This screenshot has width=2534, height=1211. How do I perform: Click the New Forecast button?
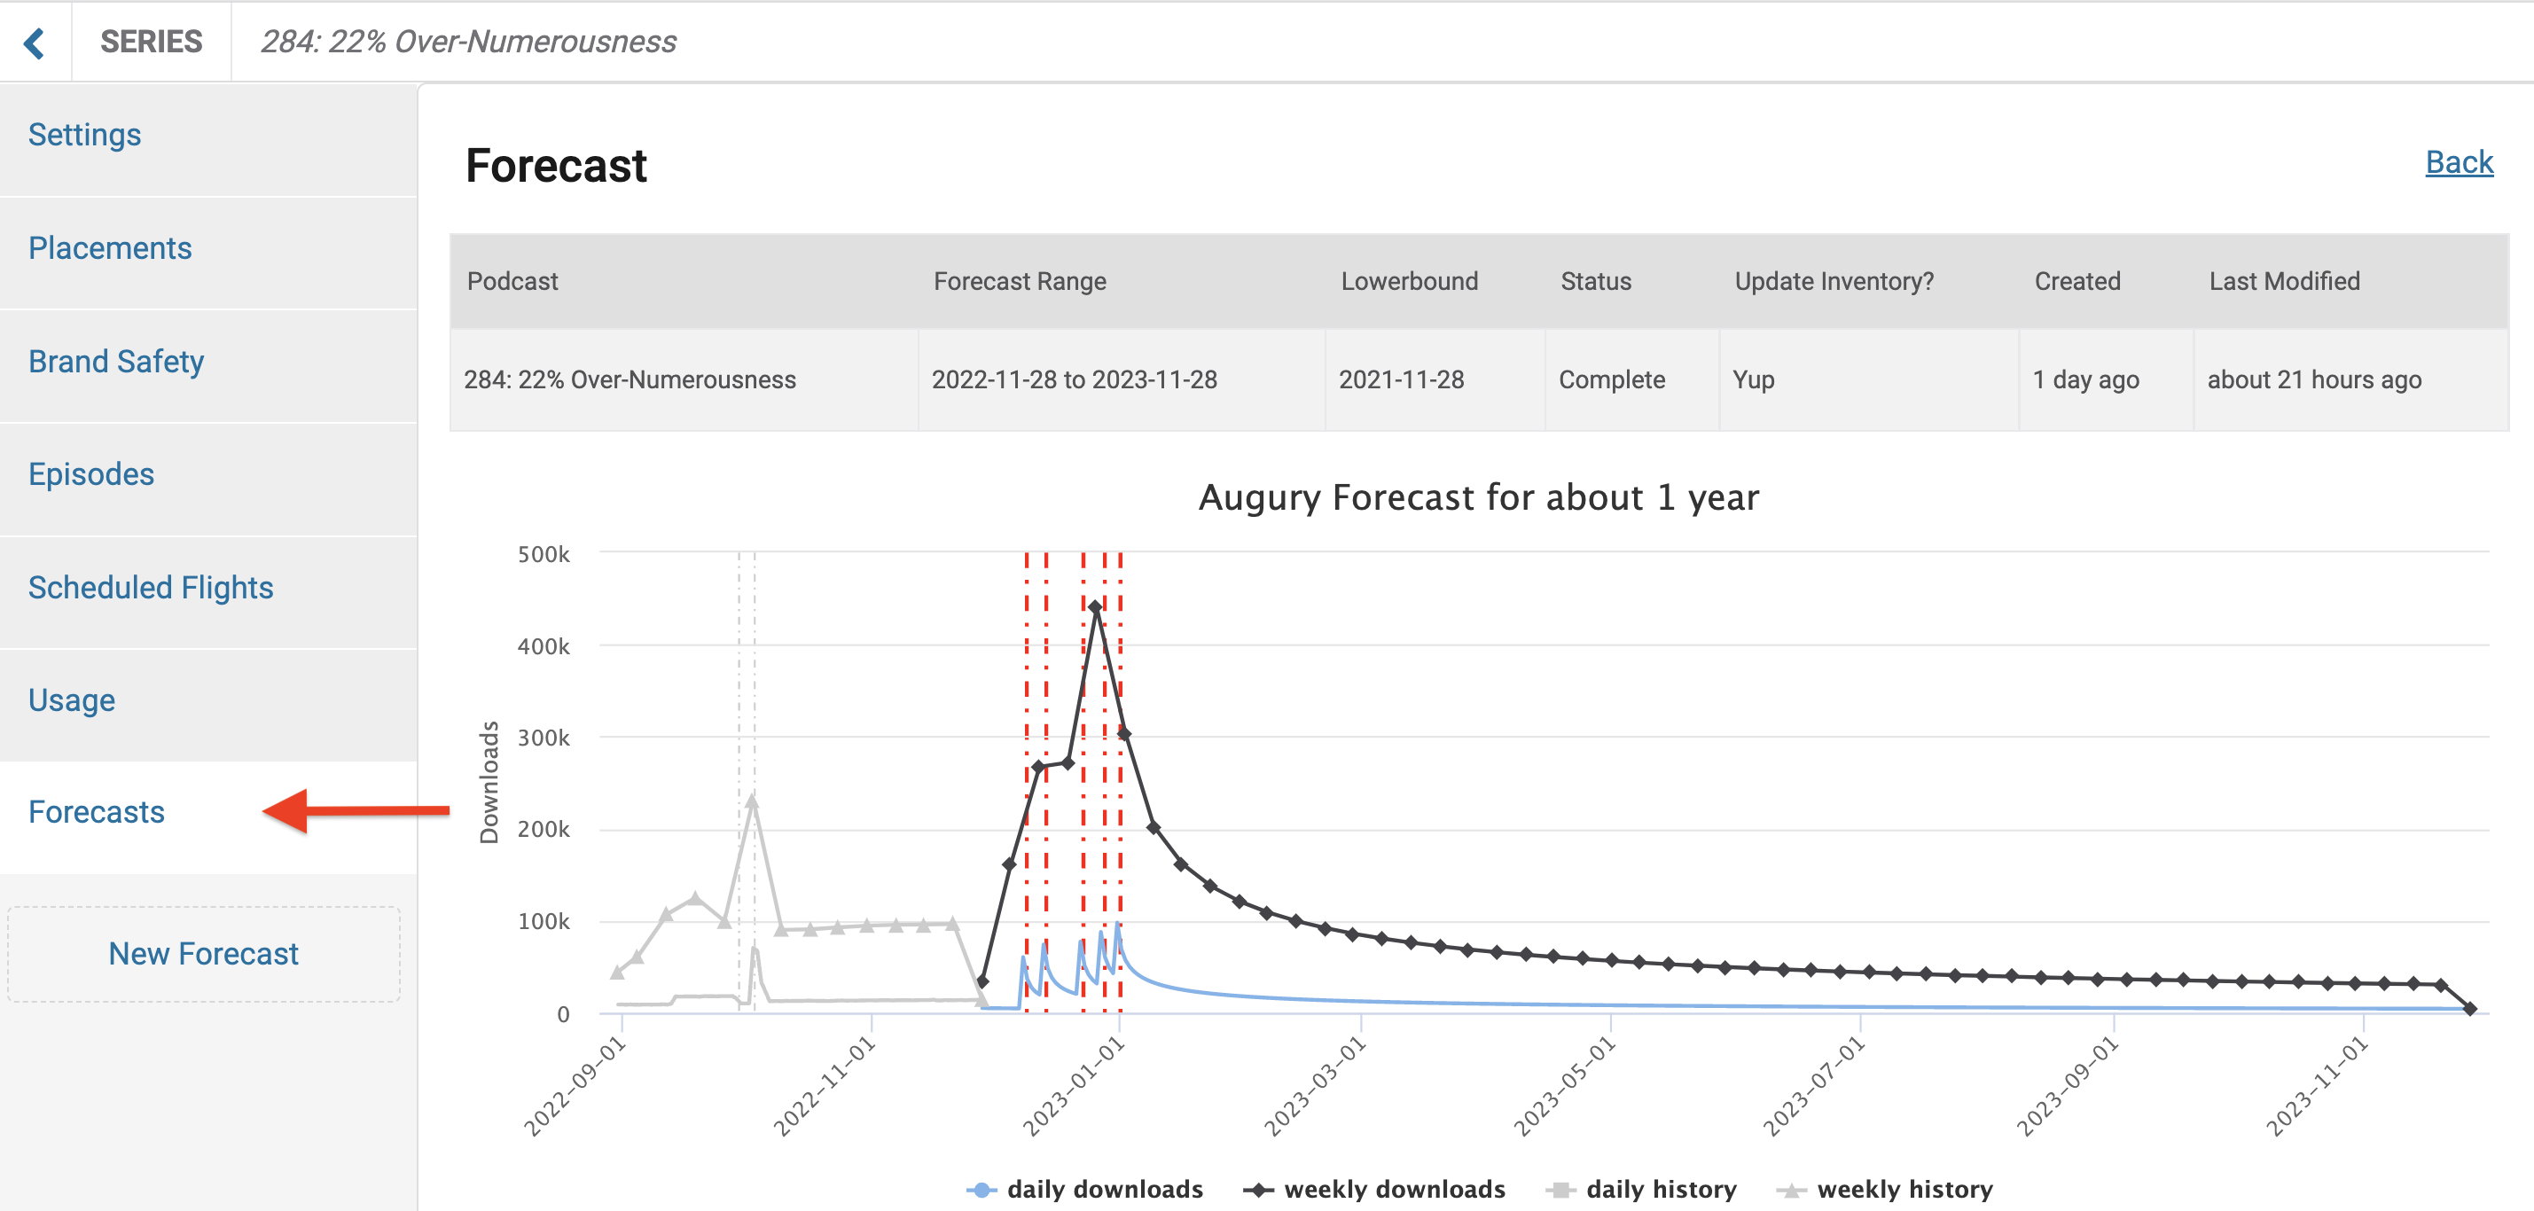click(204, 952)
